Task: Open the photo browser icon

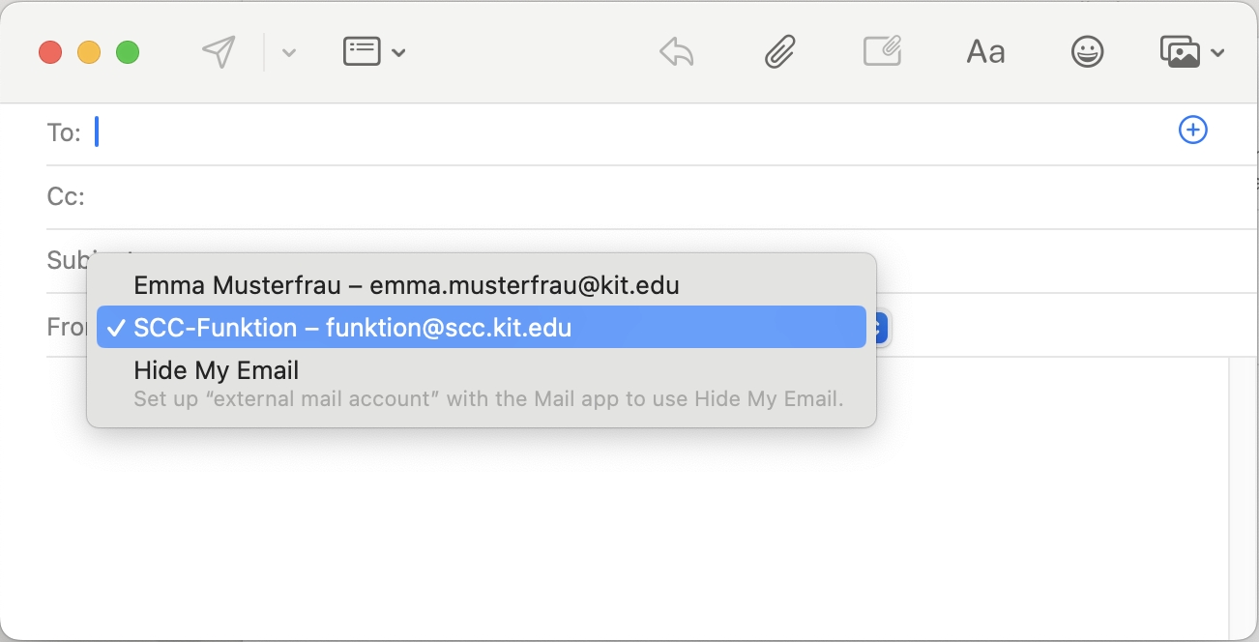Action: tap(1180, 51)
